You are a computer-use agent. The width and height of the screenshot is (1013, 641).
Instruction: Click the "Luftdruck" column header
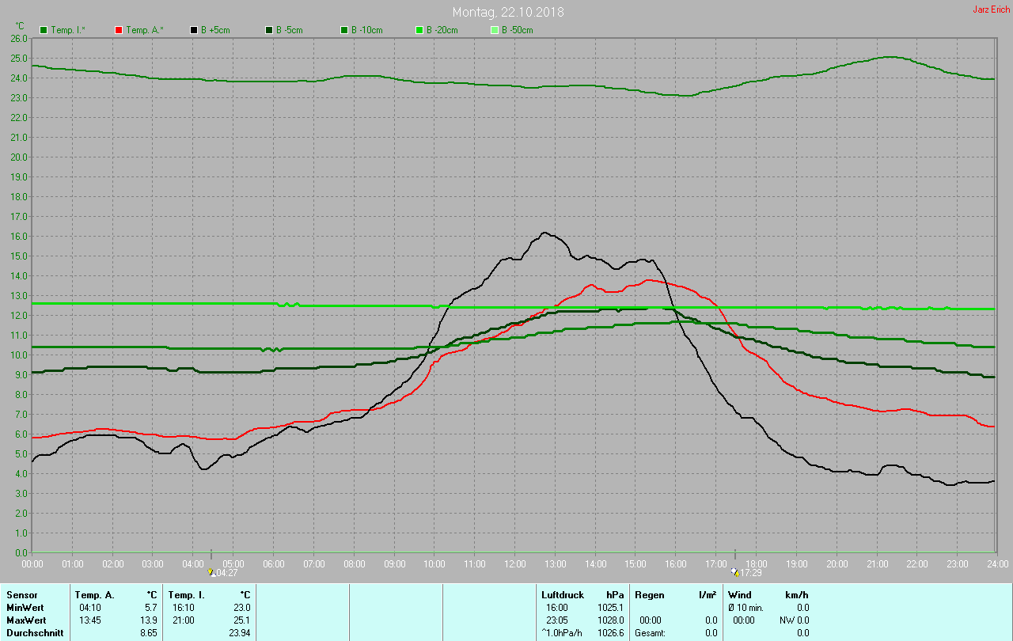[x=563, y=594]
